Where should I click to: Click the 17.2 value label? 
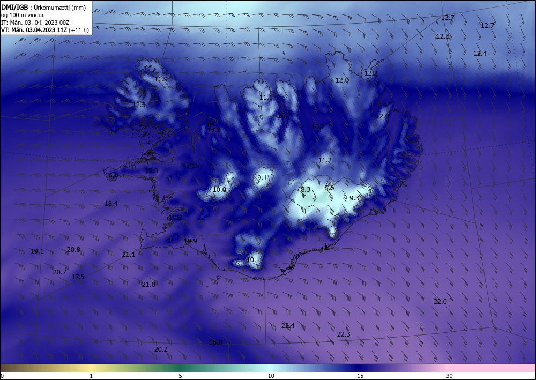coord(214,130)
